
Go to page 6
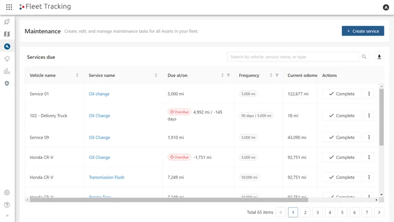pyautogui.click(x=354, y=212)
